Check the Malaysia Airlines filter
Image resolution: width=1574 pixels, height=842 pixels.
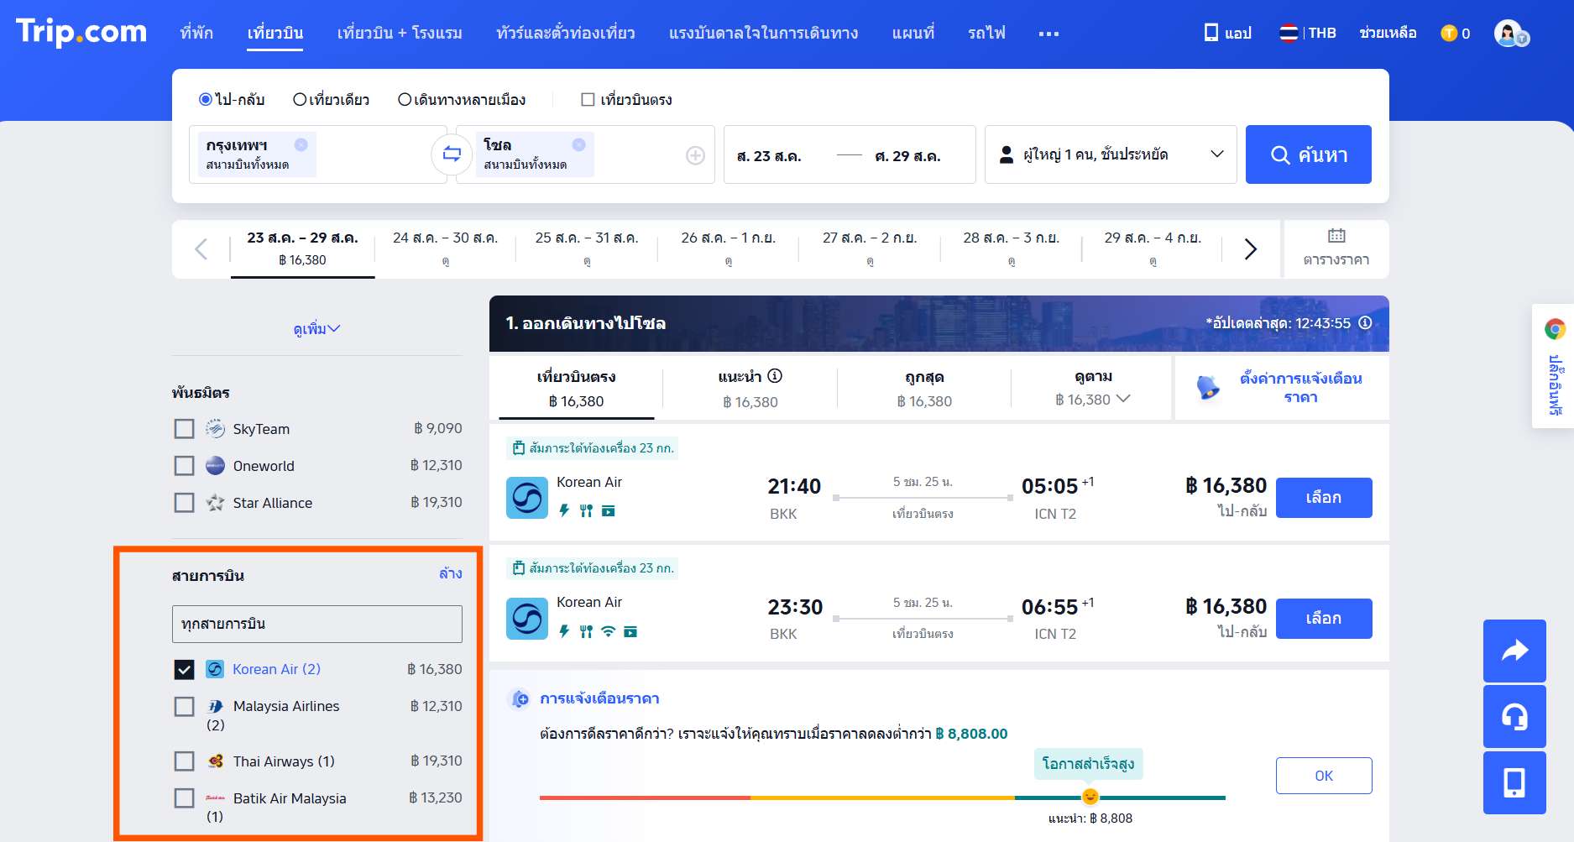click(x=184, y=707)
